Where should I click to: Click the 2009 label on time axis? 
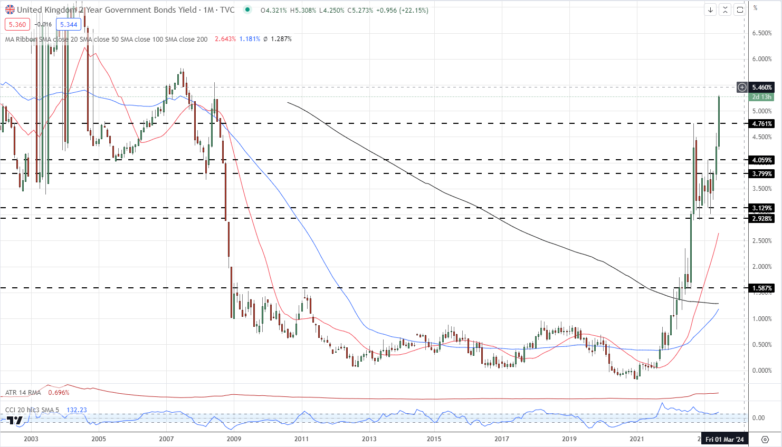(234, 439)
